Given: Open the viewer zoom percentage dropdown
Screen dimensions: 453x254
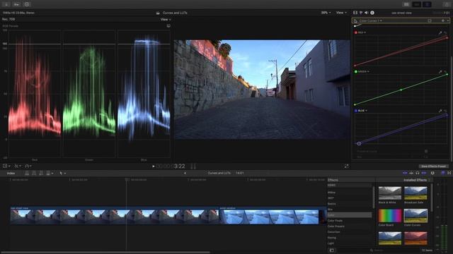Looking at the screenshot, I should click(326, 13).
